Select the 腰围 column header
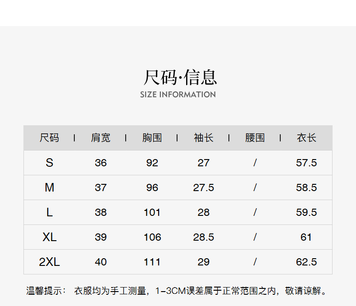Image resolution: width=356 pixels, height=306 pixels. (255, 138)
